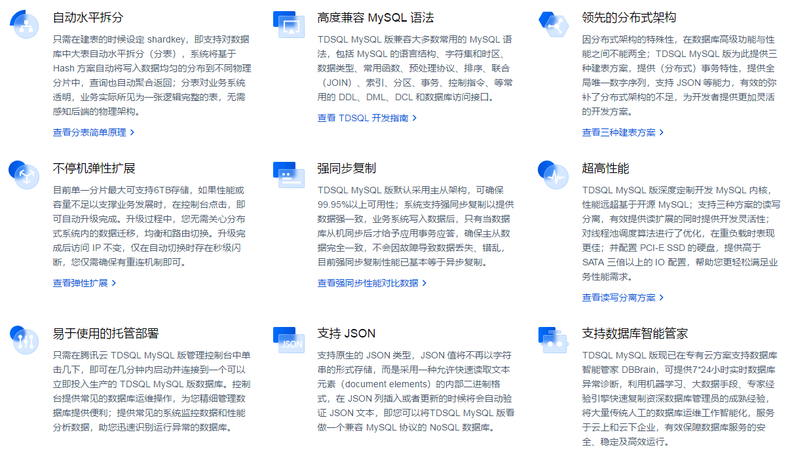Click the 超高性能 pulse icon
This screenshot has width=790, height=460.
(554, 174)
